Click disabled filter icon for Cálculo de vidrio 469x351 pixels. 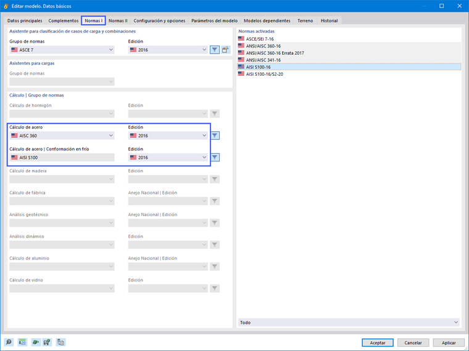tap(215, 288)
